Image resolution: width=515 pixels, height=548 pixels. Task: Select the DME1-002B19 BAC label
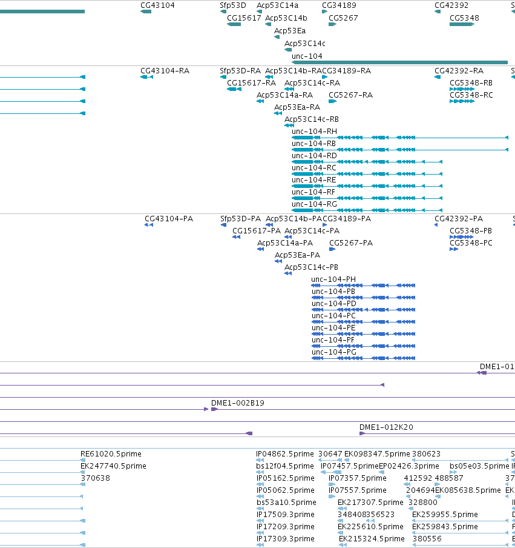(x=238, y=403)
